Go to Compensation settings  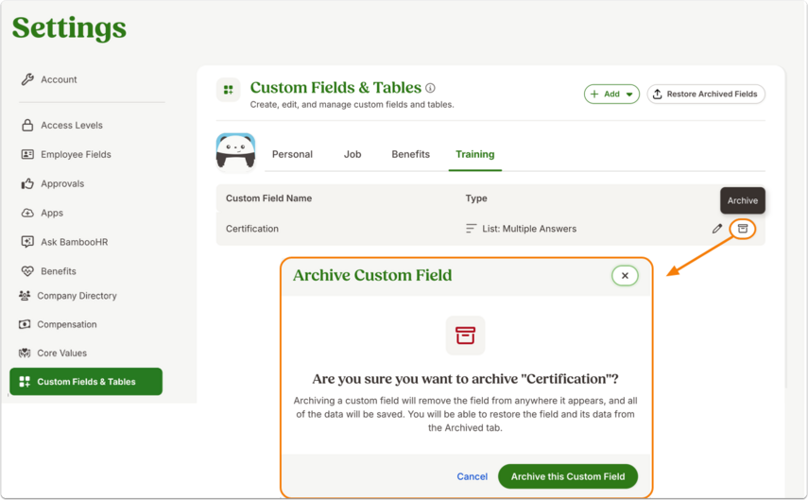[x=66, y=324]
